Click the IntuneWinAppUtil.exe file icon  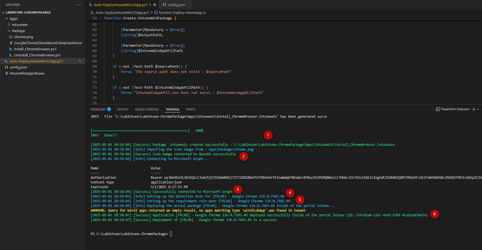click(7, 73)
